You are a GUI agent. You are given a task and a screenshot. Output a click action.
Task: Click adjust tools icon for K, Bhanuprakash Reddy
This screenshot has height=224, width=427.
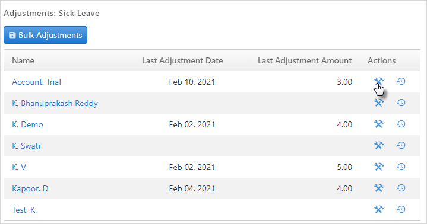[x=378, y=103]
